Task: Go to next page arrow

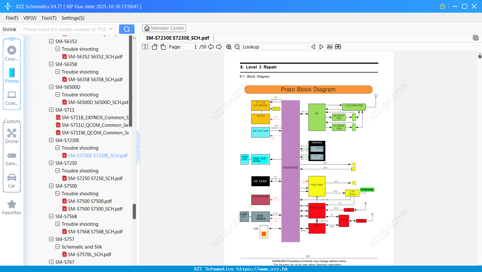Action: pyautogui.click(x=219, y=47)
